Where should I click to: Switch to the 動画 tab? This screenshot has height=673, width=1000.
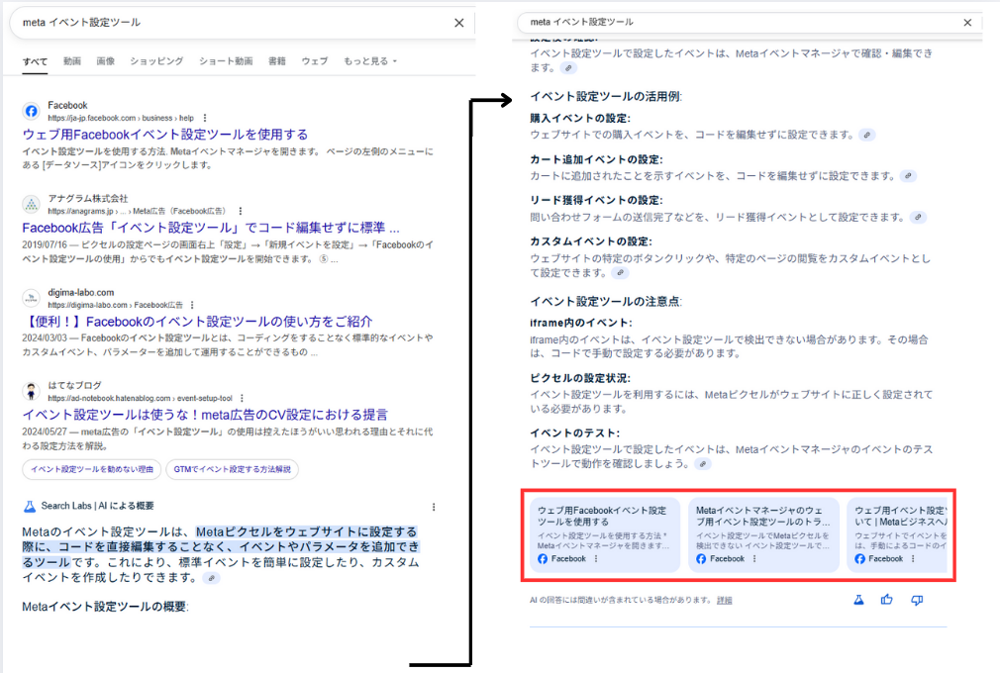click(x=72, y=61)
